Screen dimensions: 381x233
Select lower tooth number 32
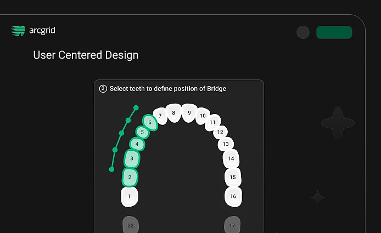(x=130, y=225)
